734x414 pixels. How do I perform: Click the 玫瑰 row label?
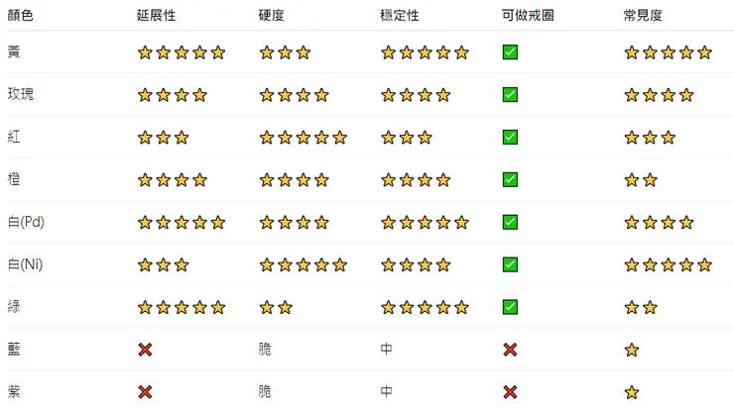coord(20,95)
